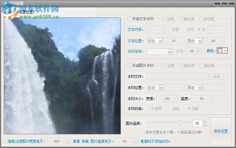Open text position 左边 dropdown
236x148 pixels.
click(160, 41)
